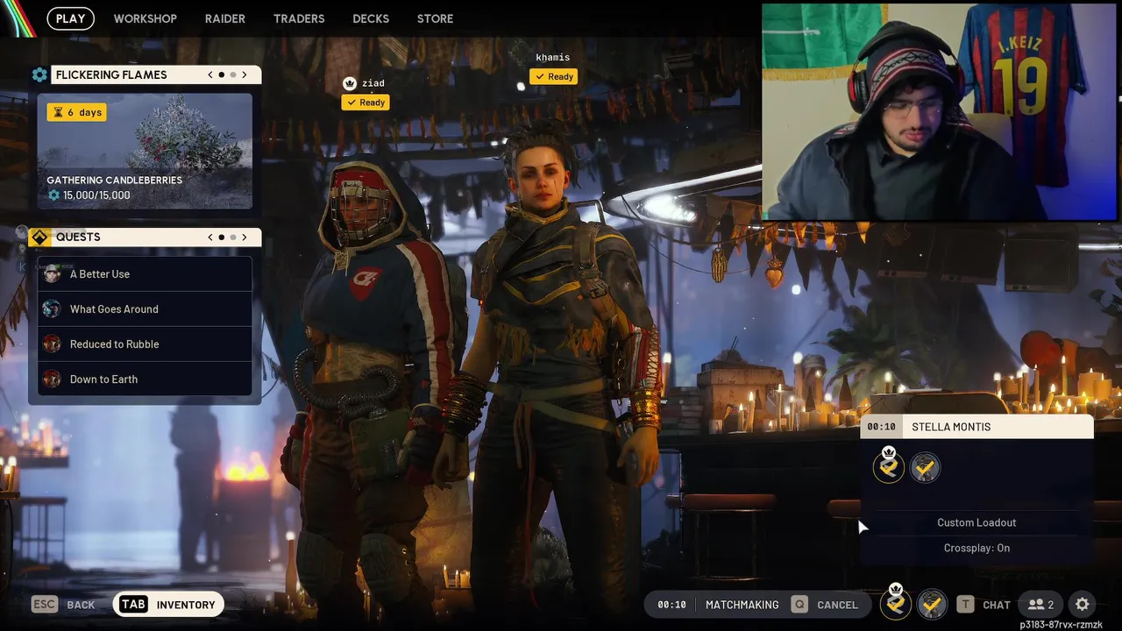Click the ESC key Back button
The image size is (1122, 631).
[x=63, y=605]
